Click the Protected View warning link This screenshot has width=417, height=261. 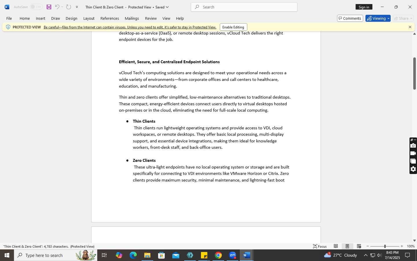130,27
